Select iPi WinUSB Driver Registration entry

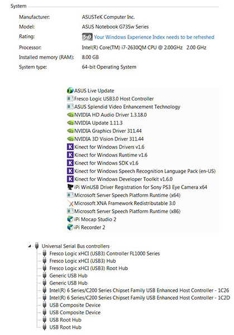tap(141, 188)
